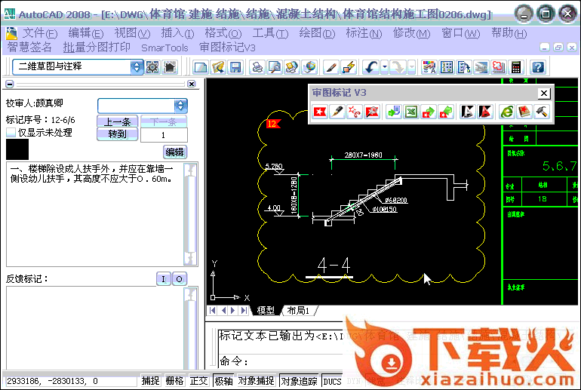Expand the Undo history dropdown arrow
Image resolution: width=581 pixels, height=390 pixels.
pyautogui.click(x=385, y=67)
